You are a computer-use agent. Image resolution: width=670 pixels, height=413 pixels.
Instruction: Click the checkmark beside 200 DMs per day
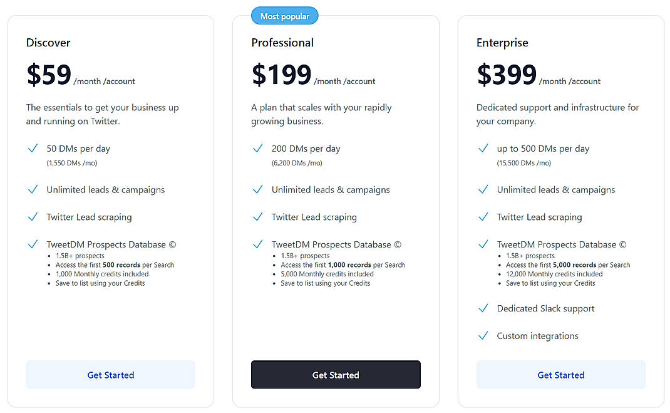[x=258, y=149]
